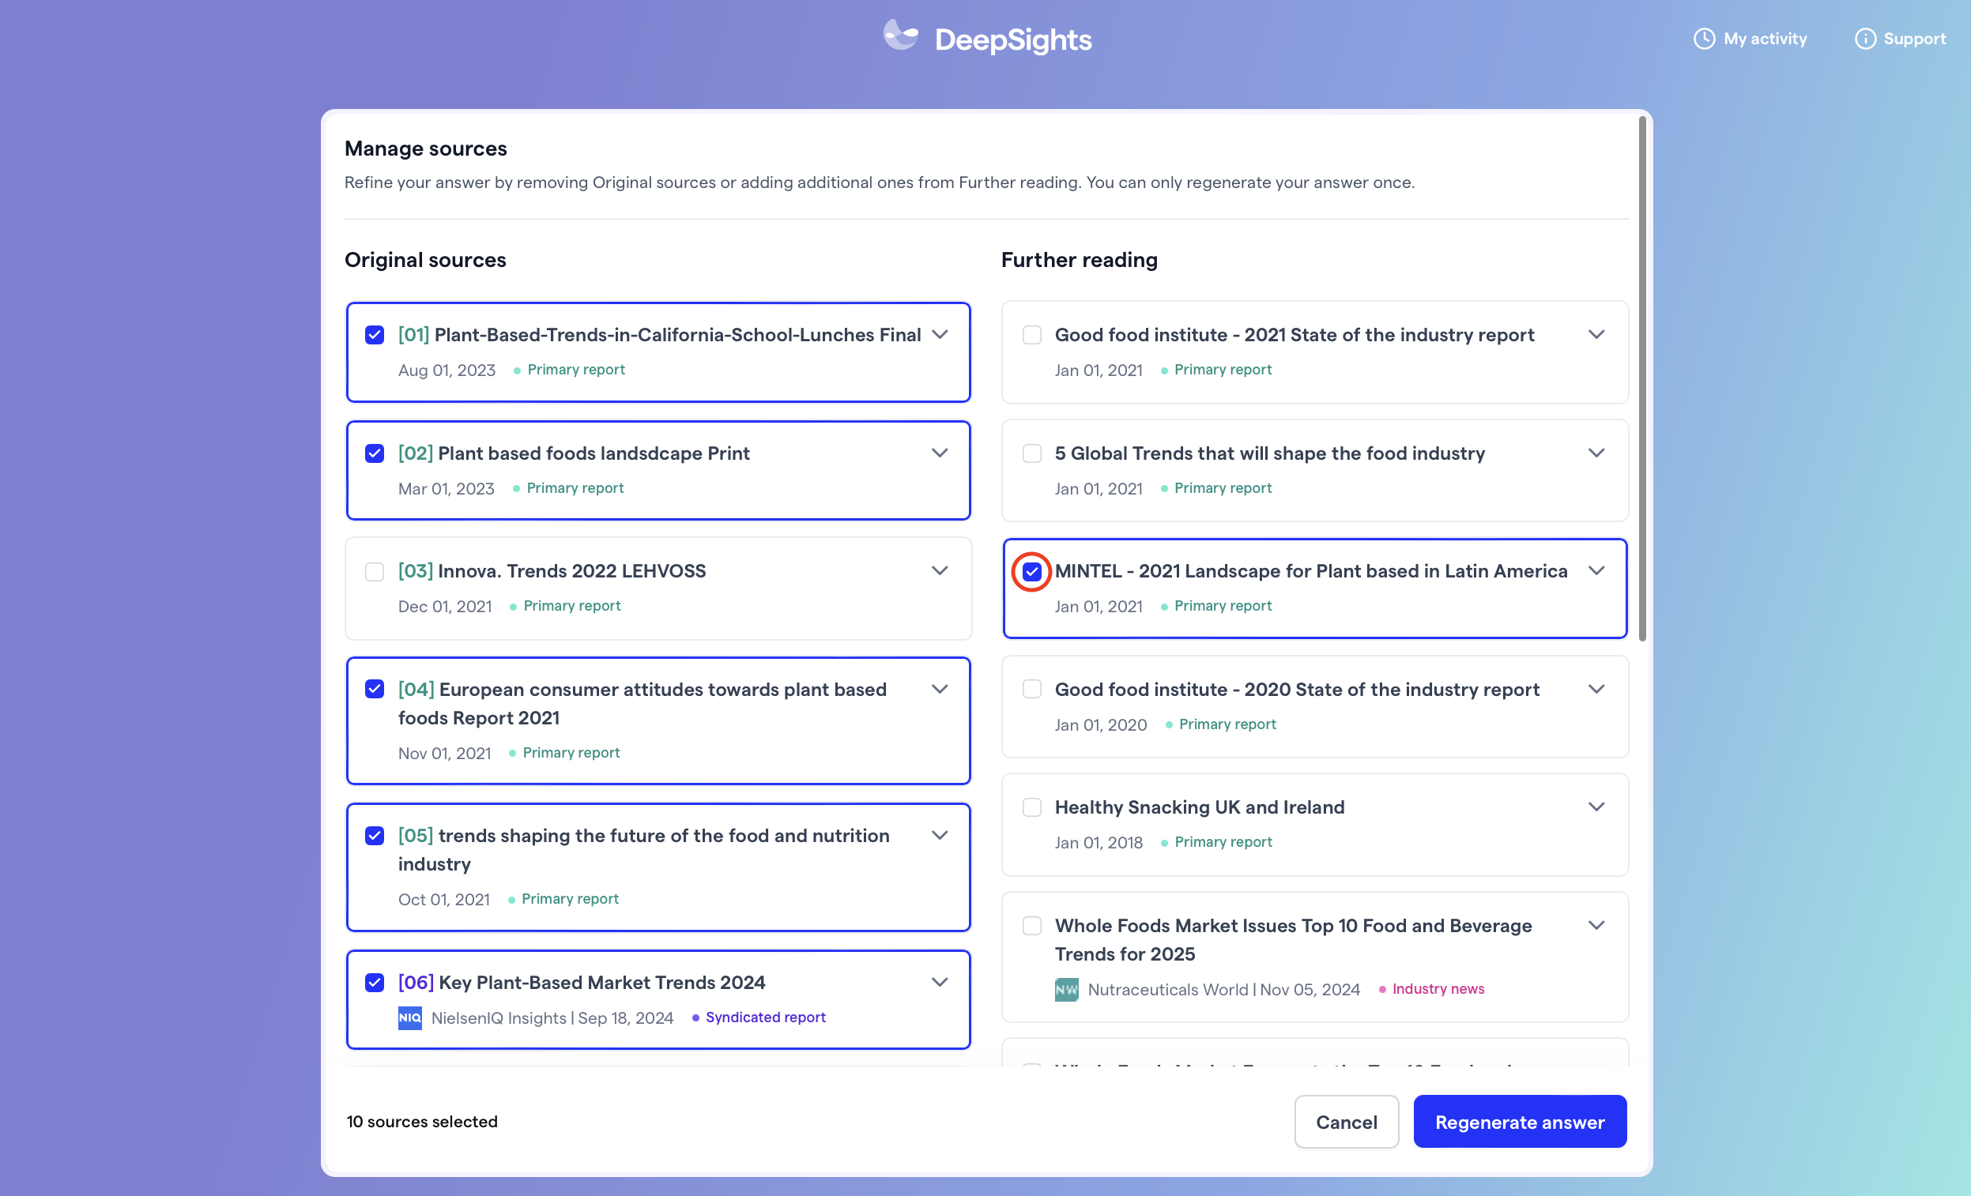Click the Support info icon
1971x1196 pixels.
[1864, 39]
